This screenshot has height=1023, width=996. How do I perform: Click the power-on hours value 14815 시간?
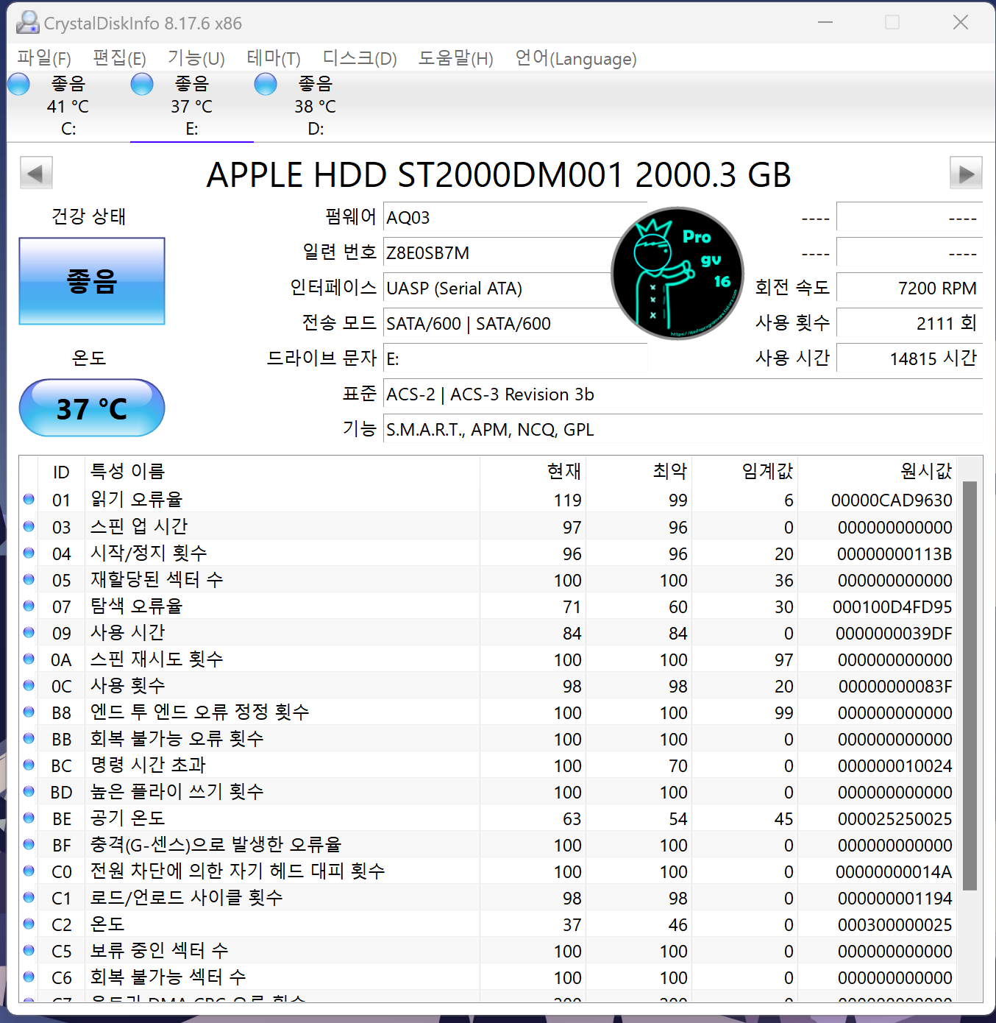click(x=909, y=358)
